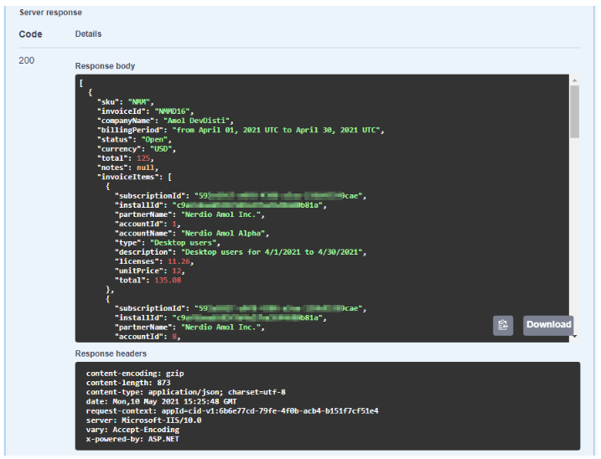Click content-length: 873 header line
Image resolution: width=601 pixels, height=459 pixels.
pos(128,383)
